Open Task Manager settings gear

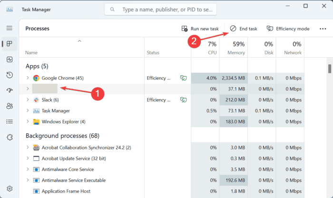[x=10, y=188]
